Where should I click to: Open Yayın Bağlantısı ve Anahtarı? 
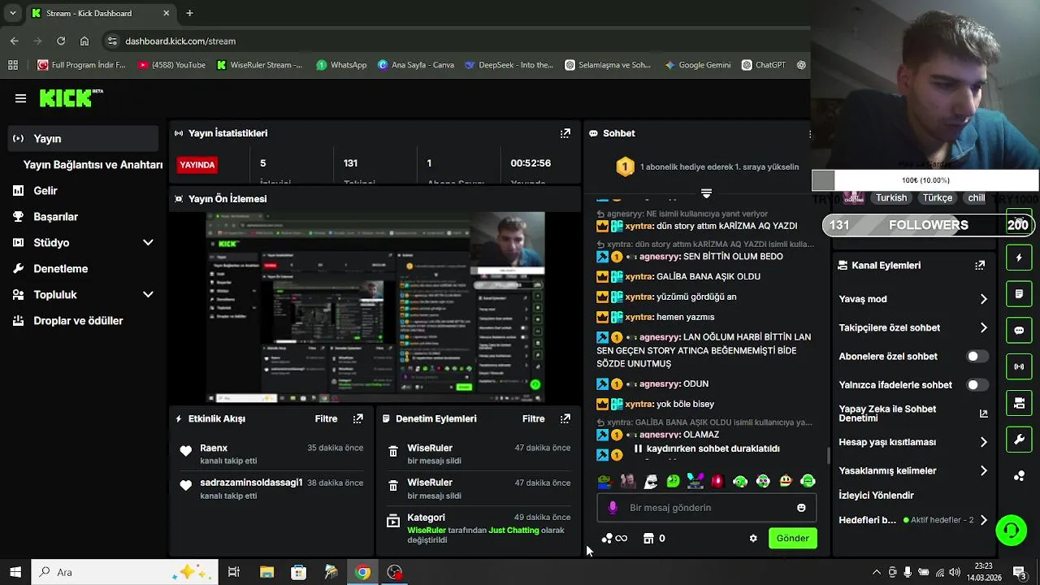[93, 164]
